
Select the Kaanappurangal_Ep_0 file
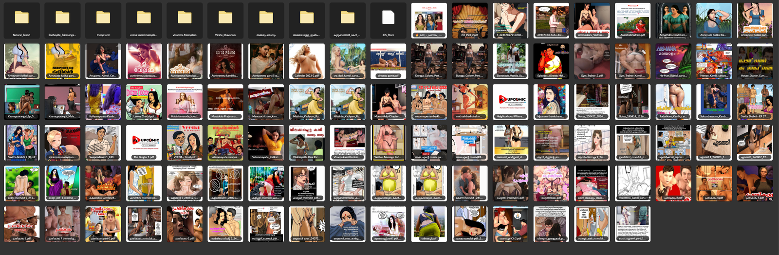(x=21, y=103)
